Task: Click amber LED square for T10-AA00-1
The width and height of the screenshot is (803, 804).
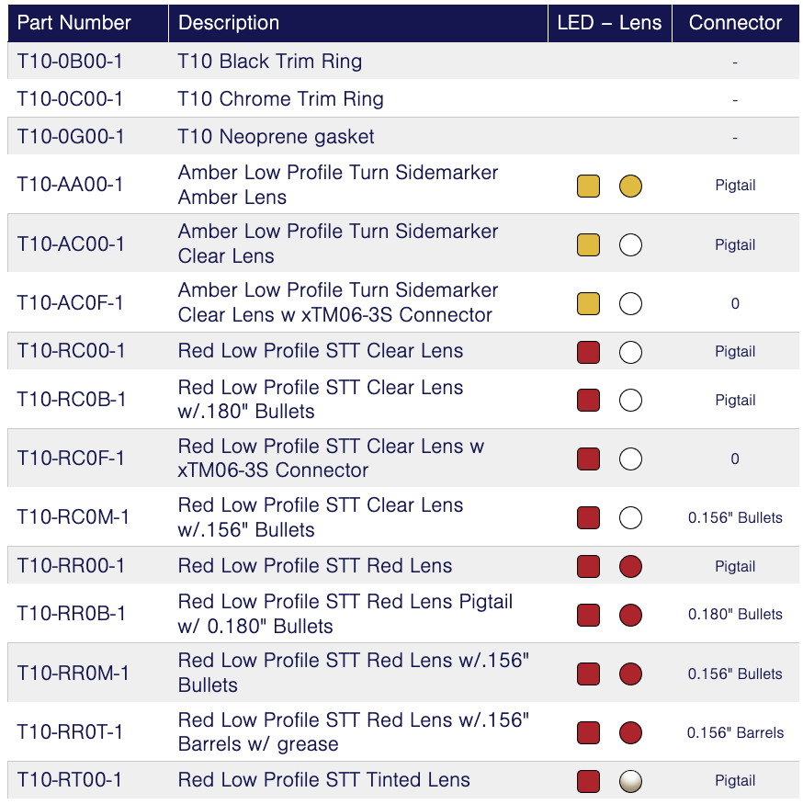Action: click(588, 186)
